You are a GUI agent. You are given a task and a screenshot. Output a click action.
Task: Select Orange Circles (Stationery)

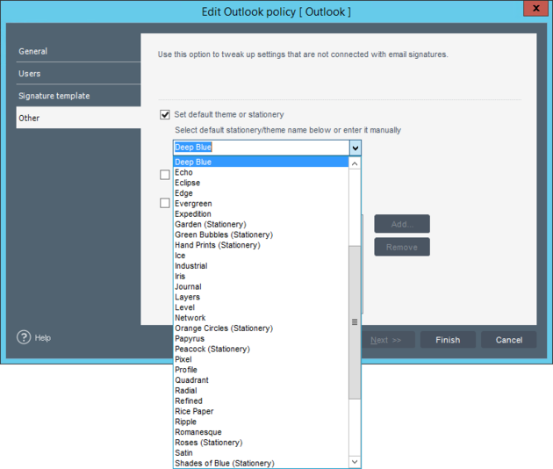(x=261, y=328)
